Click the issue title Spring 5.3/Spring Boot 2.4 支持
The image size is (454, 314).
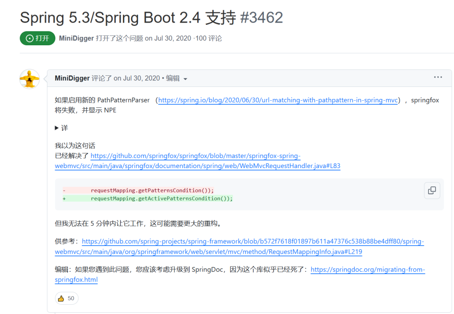[128, 17]
